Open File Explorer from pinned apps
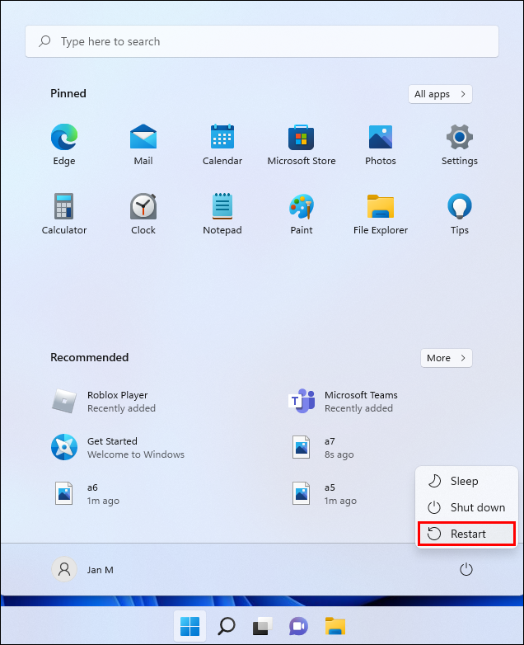 click(x=381, y=214)
